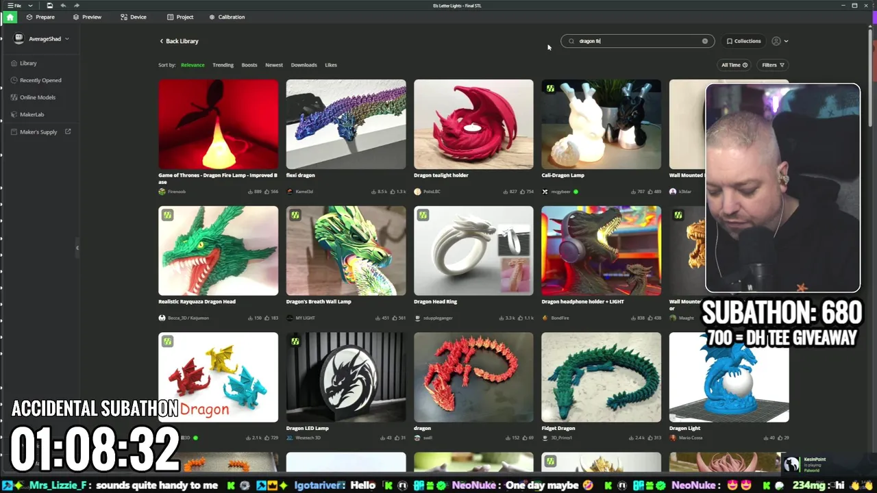The width and height of the screenshot is (877, 493).
Task: Sort results by Newest
Action: 274,65
